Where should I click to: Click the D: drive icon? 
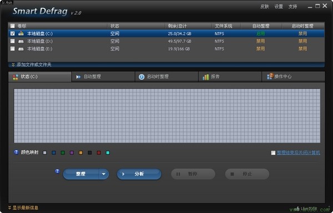coord(21,41)
